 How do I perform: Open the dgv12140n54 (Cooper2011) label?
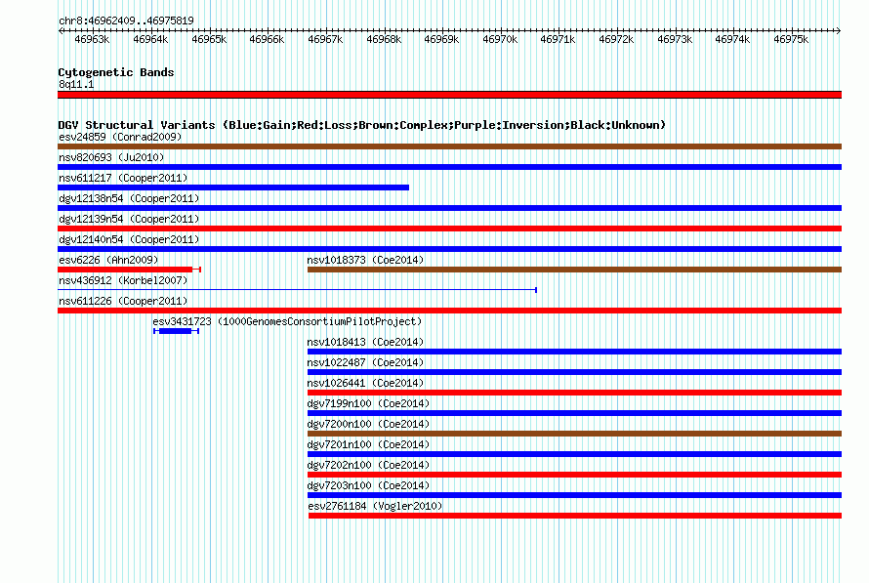129,239
